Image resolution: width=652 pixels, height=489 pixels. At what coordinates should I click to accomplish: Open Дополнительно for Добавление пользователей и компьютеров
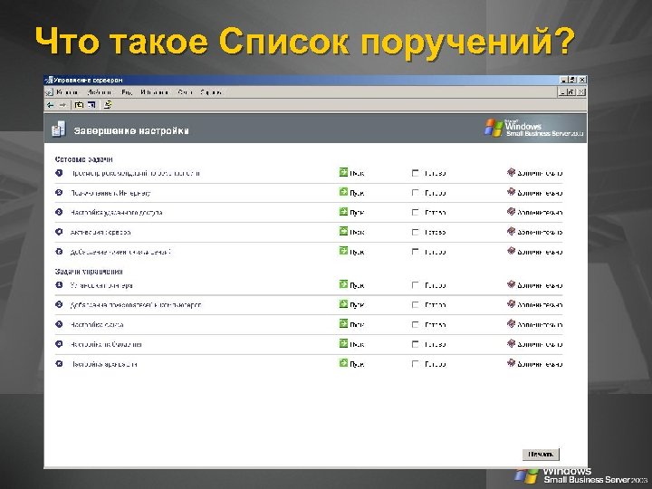535,304
